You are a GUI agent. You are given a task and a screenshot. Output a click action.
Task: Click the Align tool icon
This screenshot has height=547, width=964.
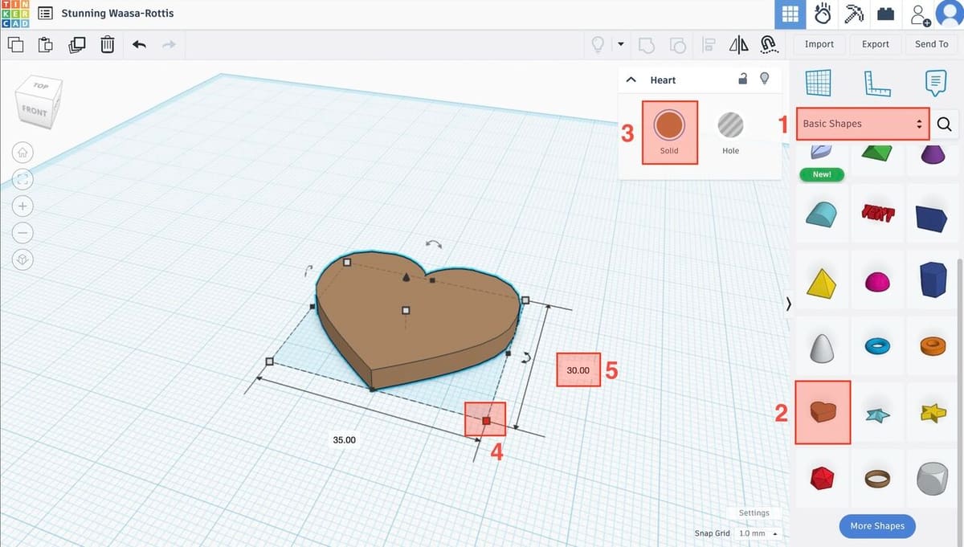click(709, 45)
